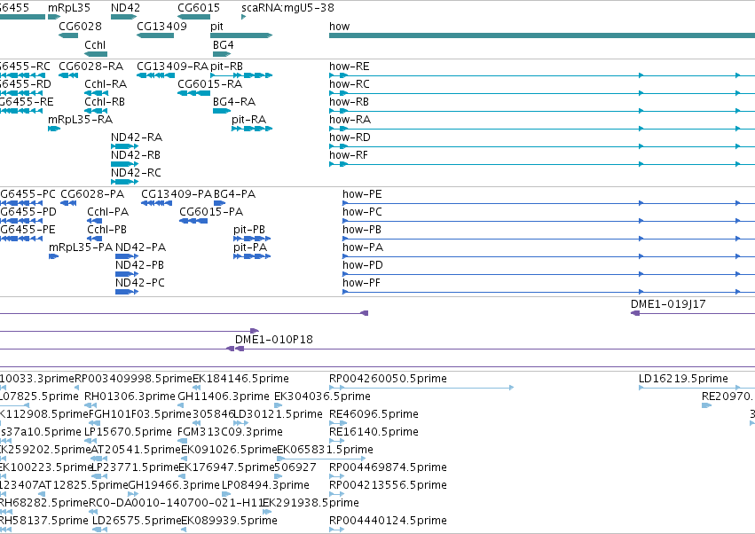This screenshot has height=534, width=755.
Task: Open the 'scaRNA:mgU5-38' gene label
Action: pos(288,8)
